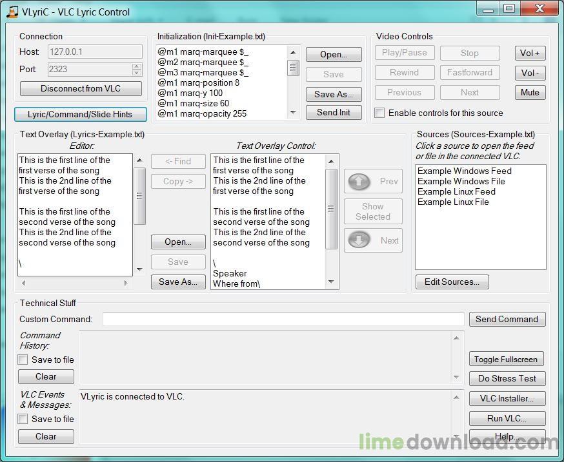Check Save to file for VLC Events
Viewport: 564px width, 462px height.
(x=23, y=419)
